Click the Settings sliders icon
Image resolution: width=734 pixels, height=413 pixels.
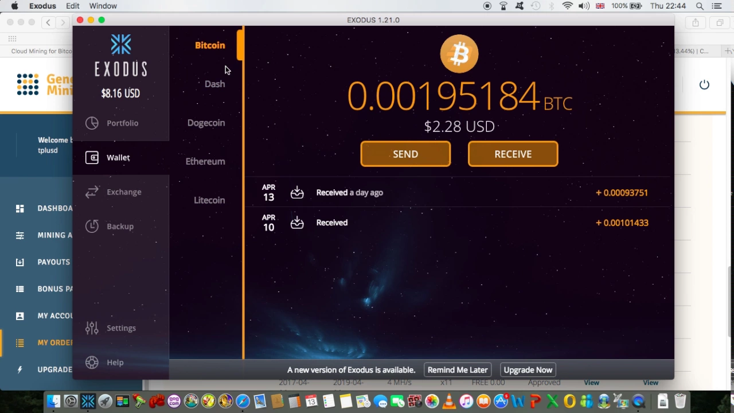point(92,328)
